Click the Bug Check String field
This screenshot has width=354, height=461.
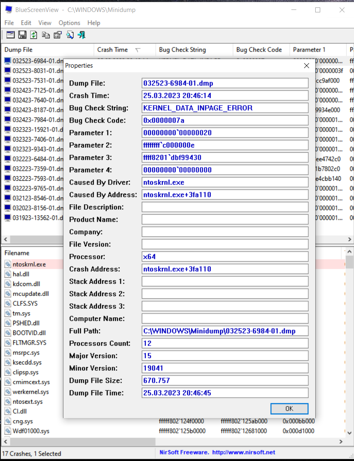(x=225, y=108)
